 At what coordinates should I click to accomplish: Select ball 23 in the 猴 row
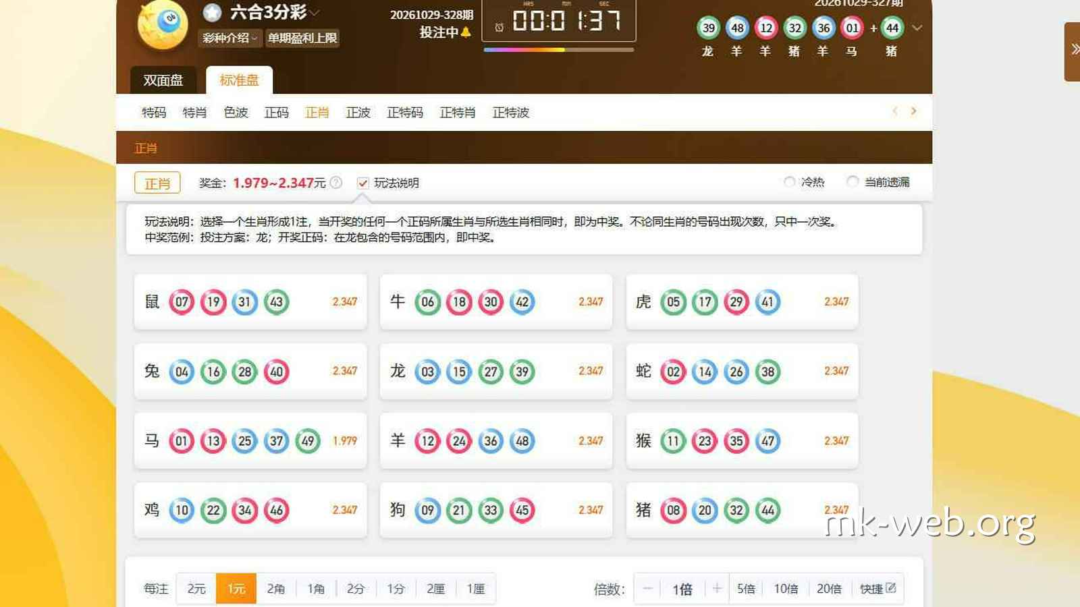point(705,440)
